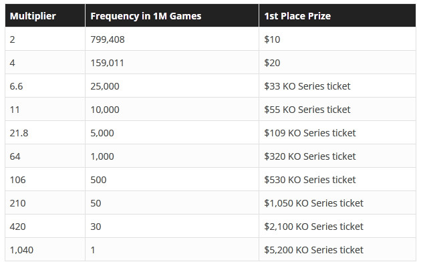Click the 106 multiplier cell
The height and width of the screenshot is (268, 421).
(x=45, y=179)
